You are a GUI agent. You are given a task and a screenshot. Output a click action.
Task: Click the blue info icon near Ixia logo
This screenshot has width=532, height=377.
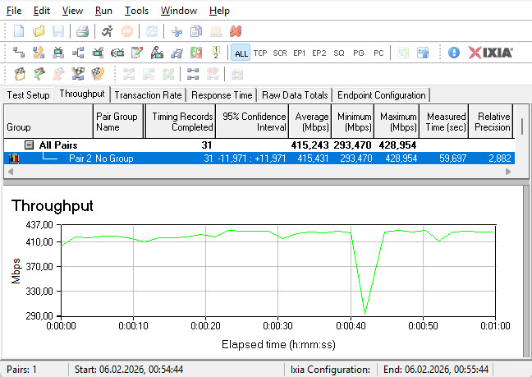[454, 53]
